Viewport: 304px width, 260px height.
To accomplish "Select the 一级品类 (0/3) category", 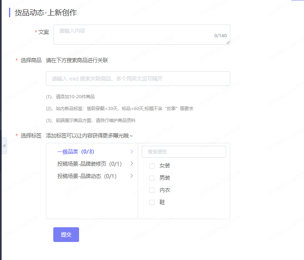I will click(76, 151).
